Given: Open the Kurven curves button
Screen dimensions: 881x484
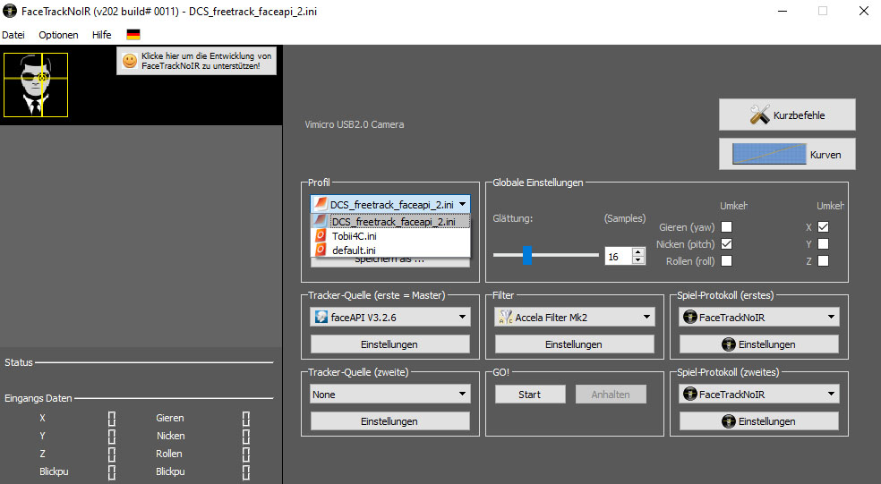Looking at the screenshot, I should pyautogui.click(x=787, y=154).
